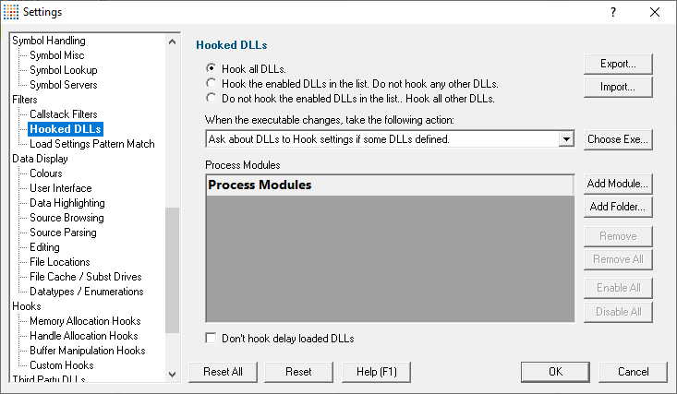The image size is (677, 394).
Task: Click the Export... button
Action: [618, 64]
